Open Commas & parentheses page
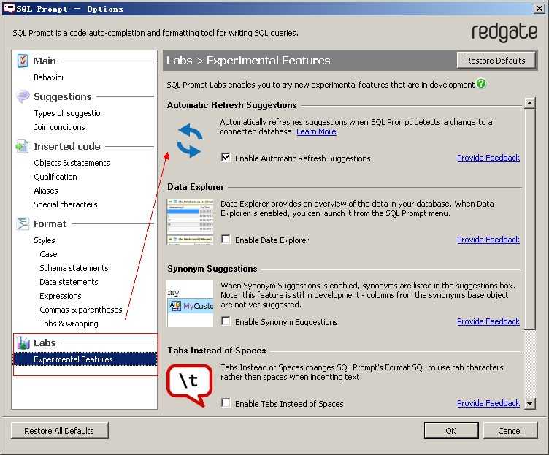The height and width of the screenshot is (455, 549). click(81, 310)
